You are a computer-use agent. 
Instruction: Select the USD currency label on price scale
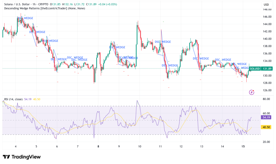coord(266,4)
